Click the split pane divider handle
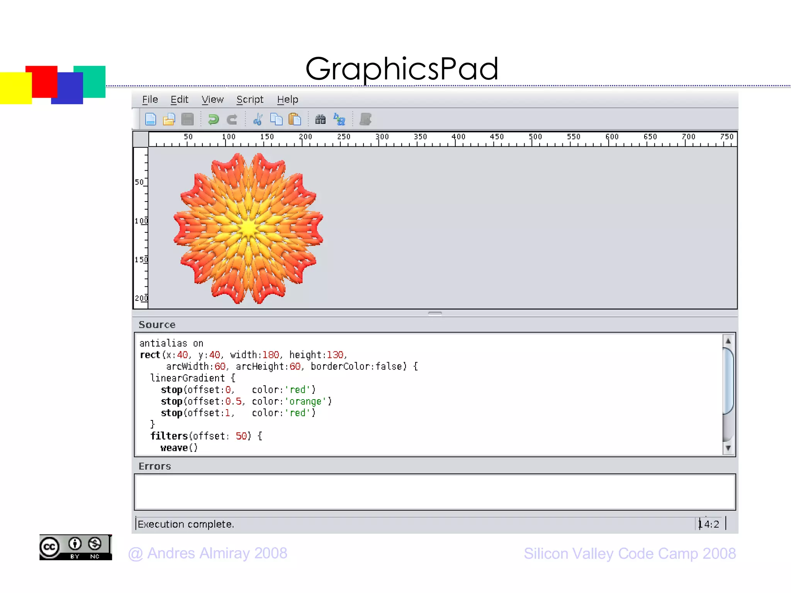This screenshot has height=593, width=791. [x=435, y=313]
